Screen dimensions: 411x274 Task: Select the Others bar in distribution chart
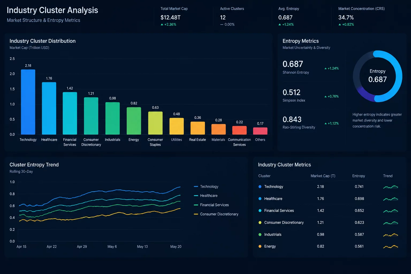(260, 131)
